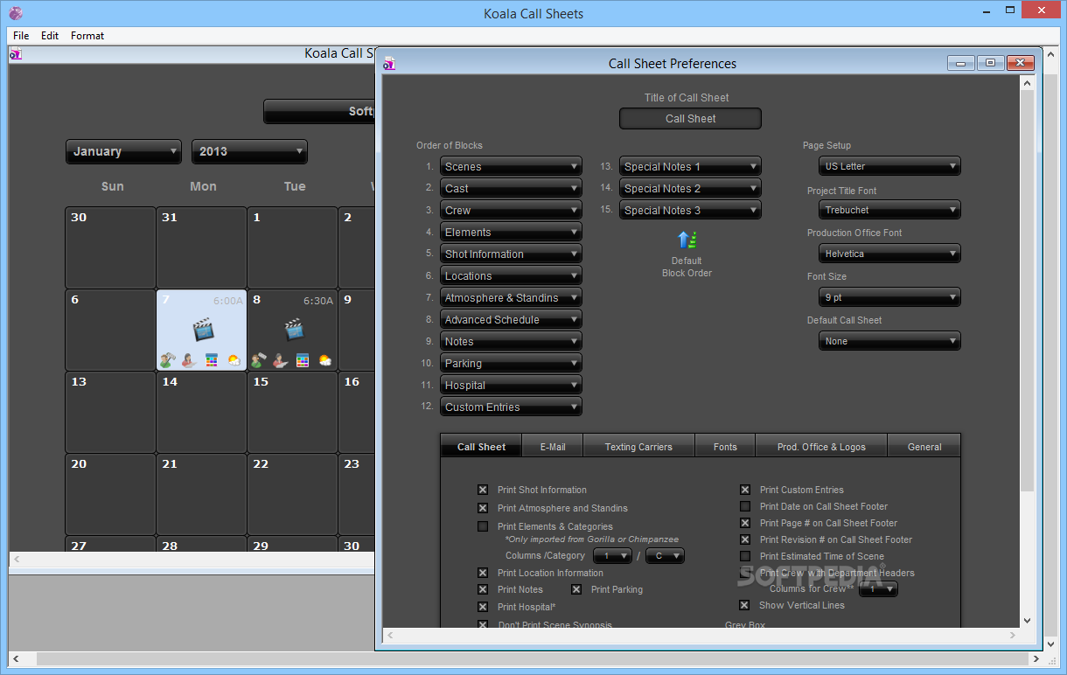This screenshot has width=1067, height=675.
Task: Open block 4 Elements dropdown
Action: point(511,232)
